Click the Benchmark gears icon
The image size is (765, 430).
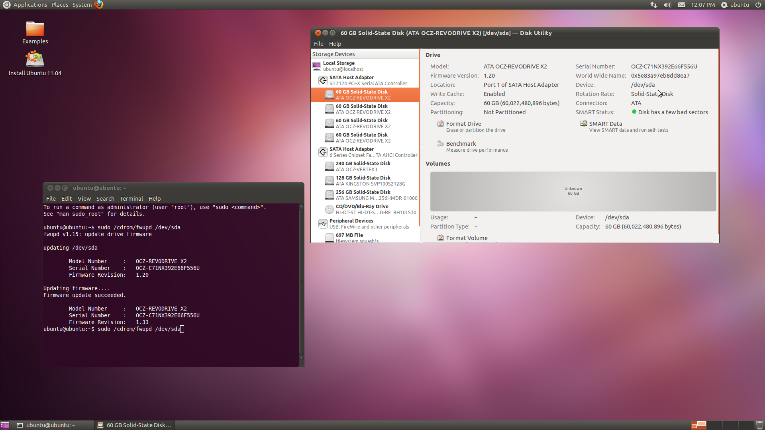pyautogui.click(x=441, y=144)
